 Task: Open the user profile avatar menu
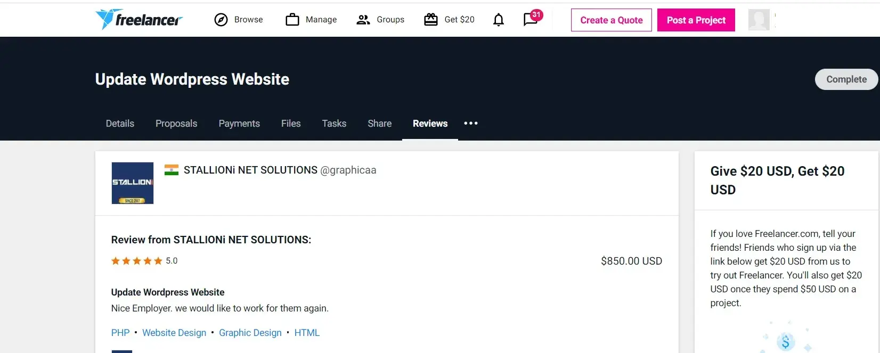coord(759,20)
